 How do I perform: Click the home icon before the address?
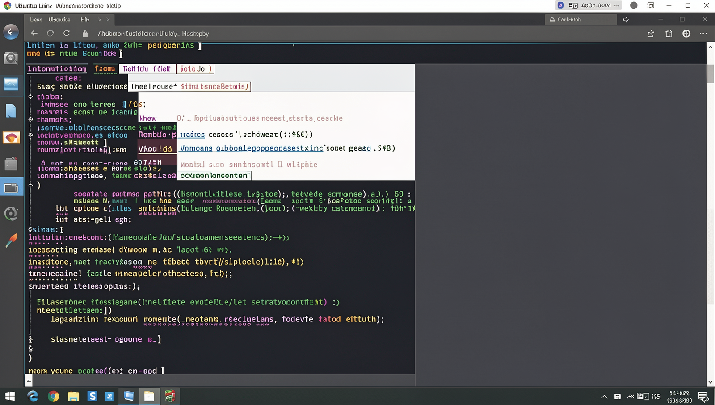pos(85,33)
